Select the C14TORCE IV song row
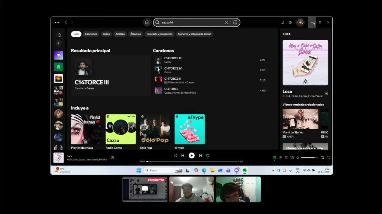382x214 pixels. (210, 70)
